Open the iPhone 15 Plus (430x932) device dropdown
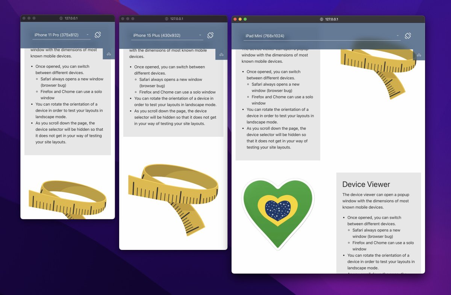451x295 pixels. tap(167, 35)
